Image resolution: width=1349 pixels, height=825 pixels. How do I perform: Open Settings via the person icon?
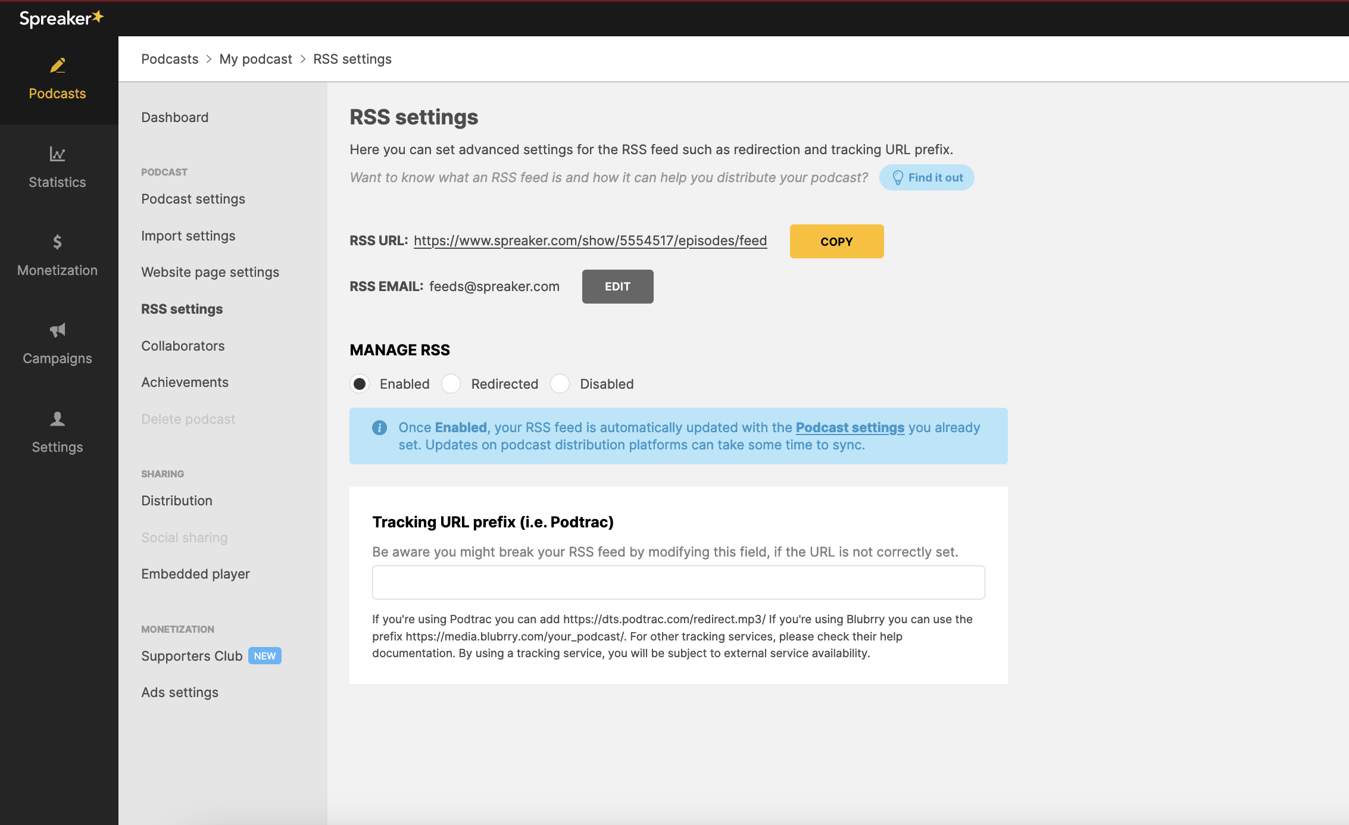pos(57,418)
